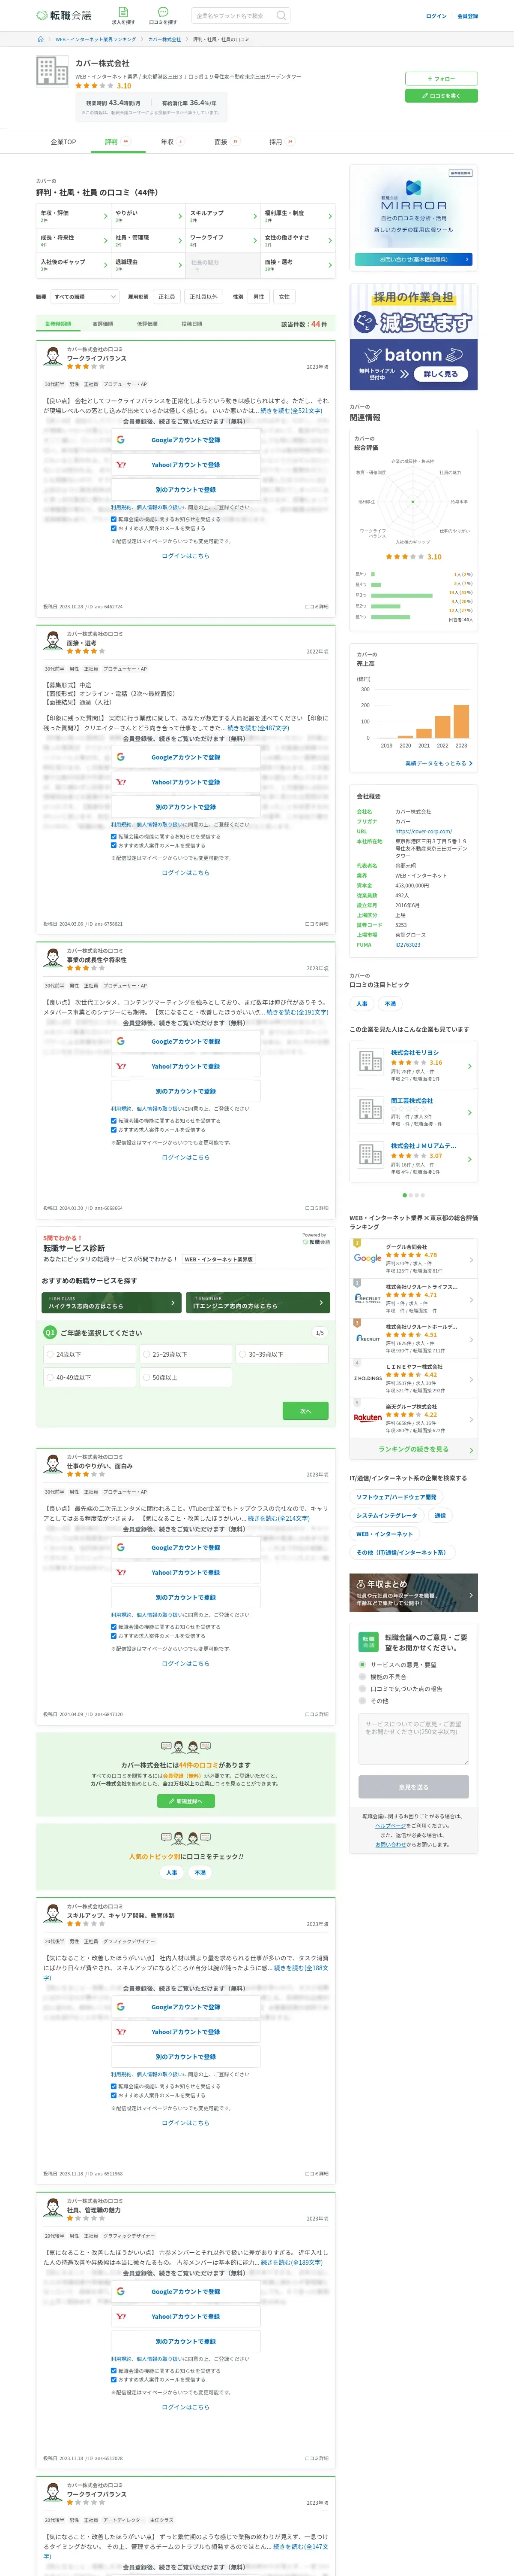Click the ハイクラス志向の方はこちら banner
The height and width of the screenshot is (2576, 514).
111,1303
